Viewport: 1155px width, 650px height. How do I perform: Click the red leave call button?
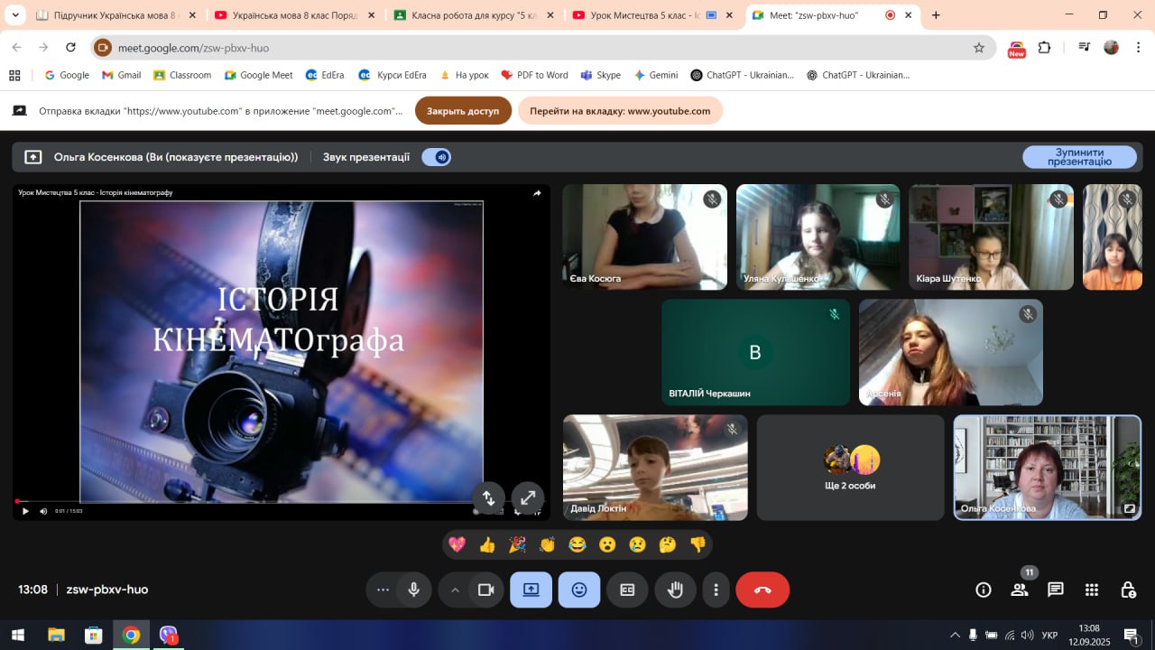pyautogui.click(x=762, y=590)
